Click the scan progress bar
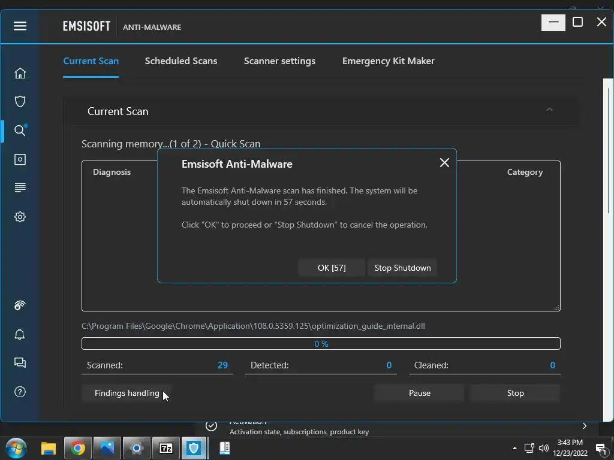614x460 pixels. point(321,343)
